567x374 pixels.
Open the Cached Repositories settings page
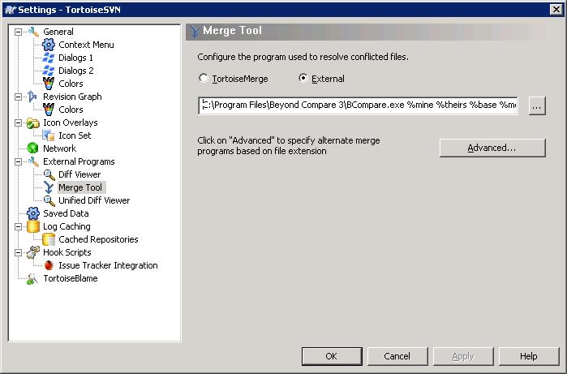click(x=98, y=239)
